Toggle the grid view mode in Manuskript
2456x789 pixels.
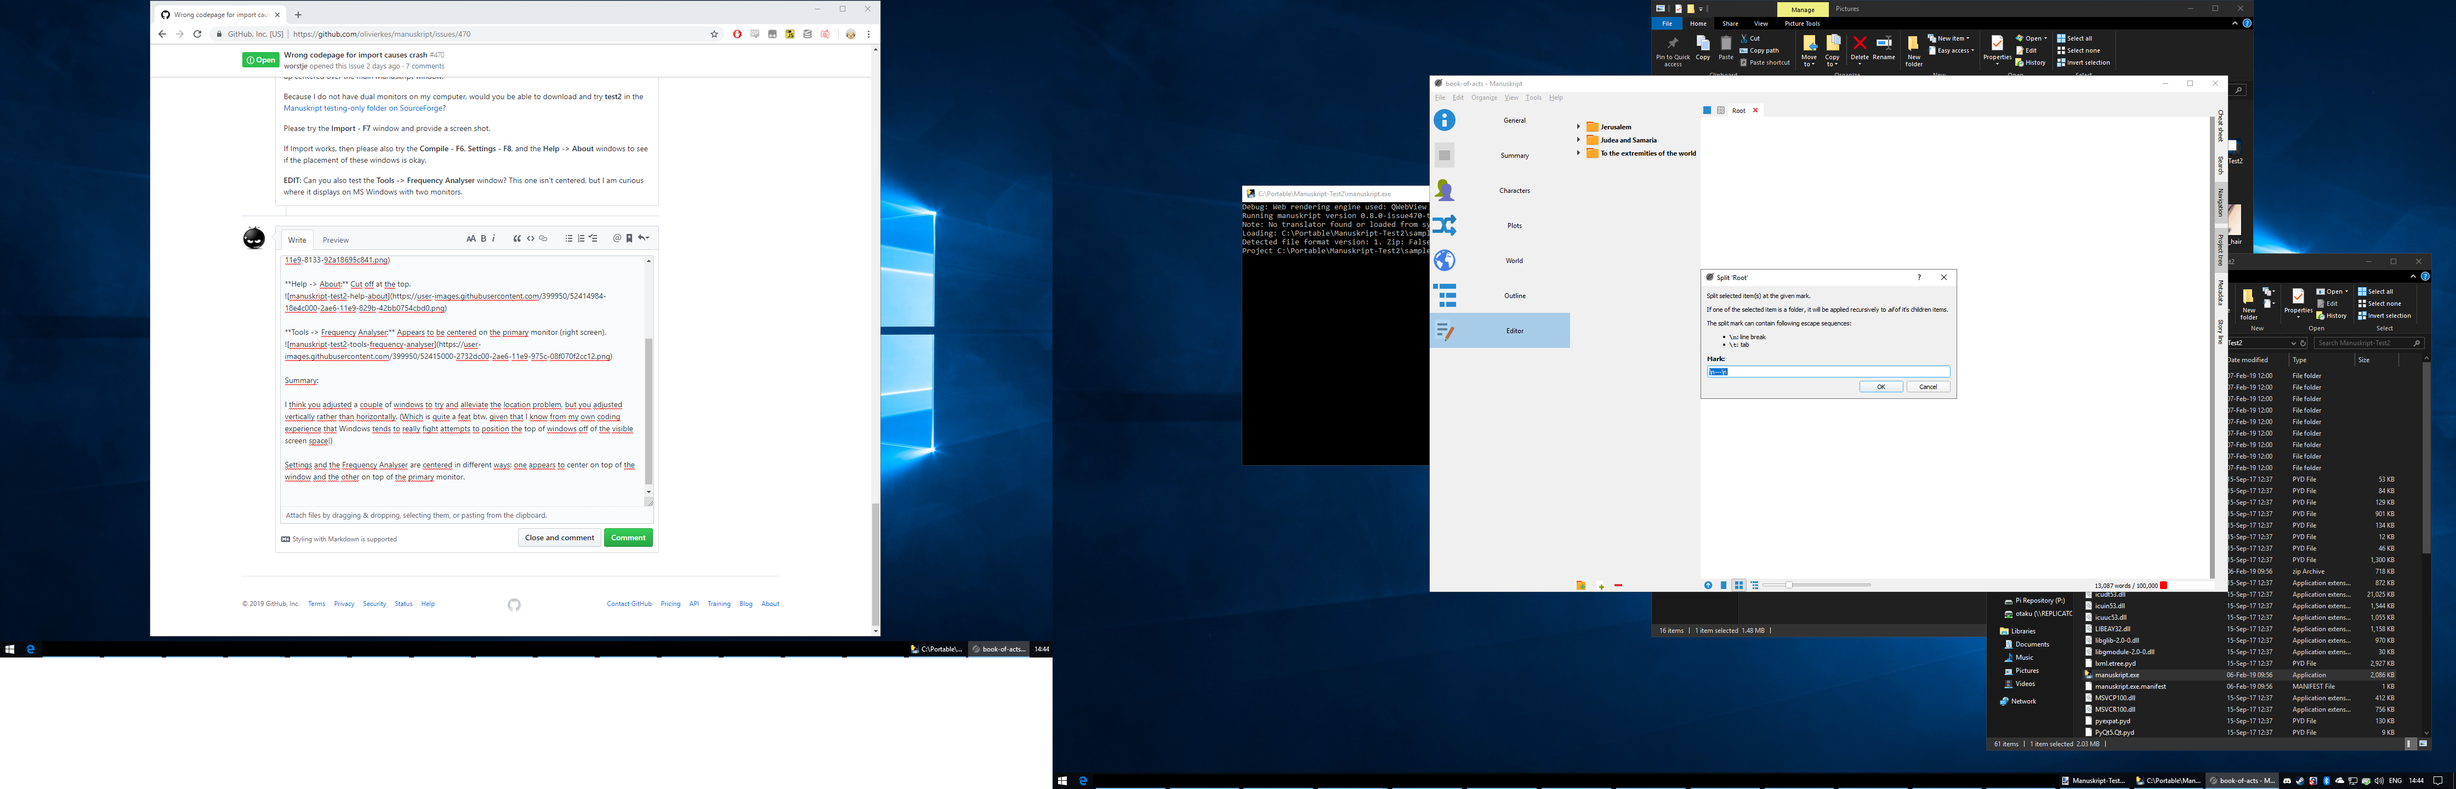coord(1739,585)
